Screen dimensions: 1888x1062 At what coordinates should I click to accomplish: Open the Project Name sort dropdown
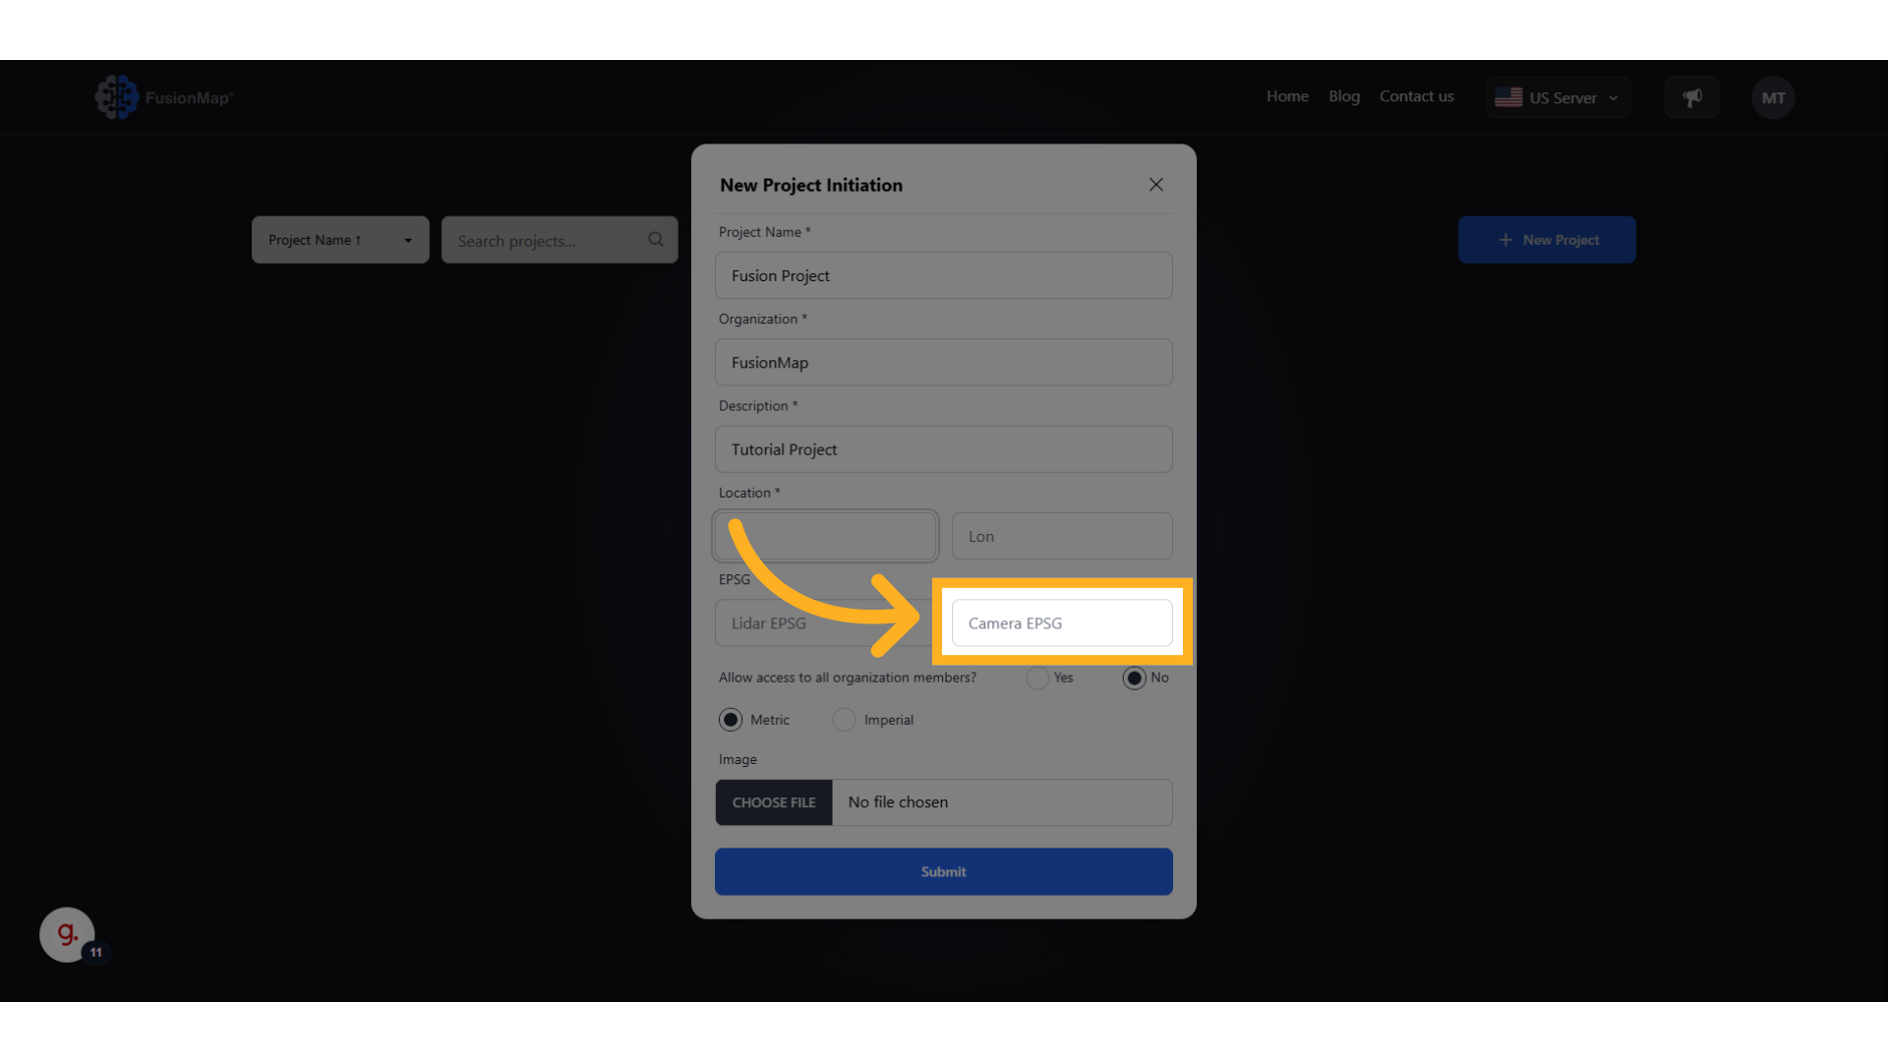point(340,240)
